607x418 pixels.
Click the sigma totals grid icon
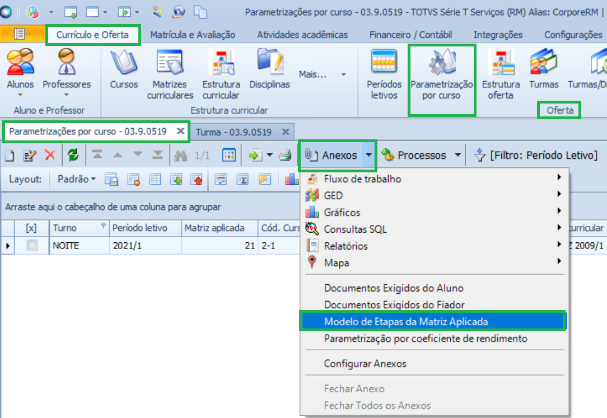242,180
